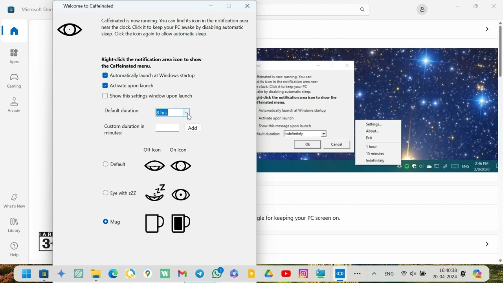Screen dimensions: 503x283
Task: Uncheck Activate upon launch
Action: [105, 86]
